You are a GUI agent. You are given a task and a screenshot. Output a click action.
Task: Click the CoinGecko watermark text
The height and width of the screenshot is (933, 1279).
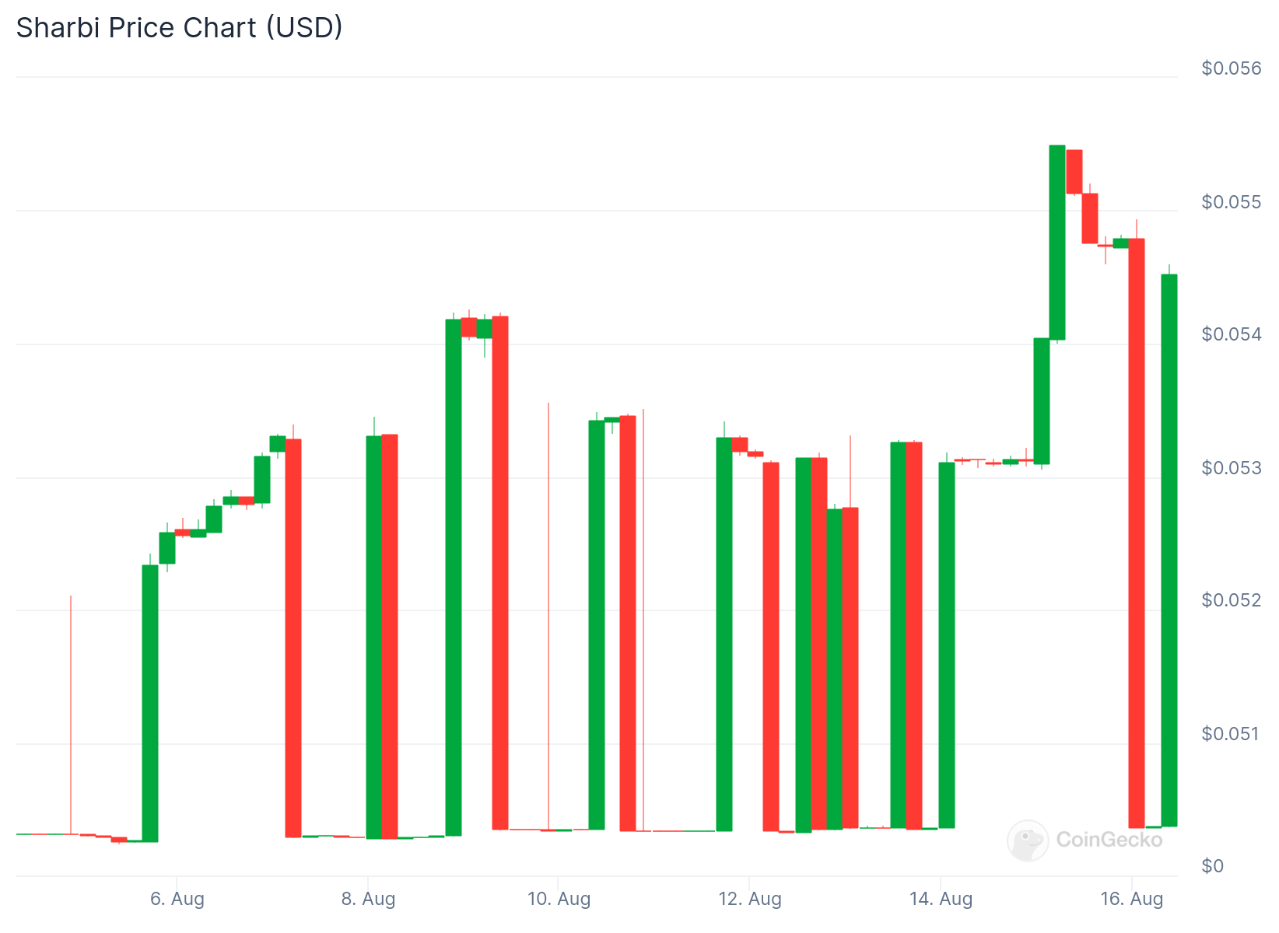point(1109,840)
